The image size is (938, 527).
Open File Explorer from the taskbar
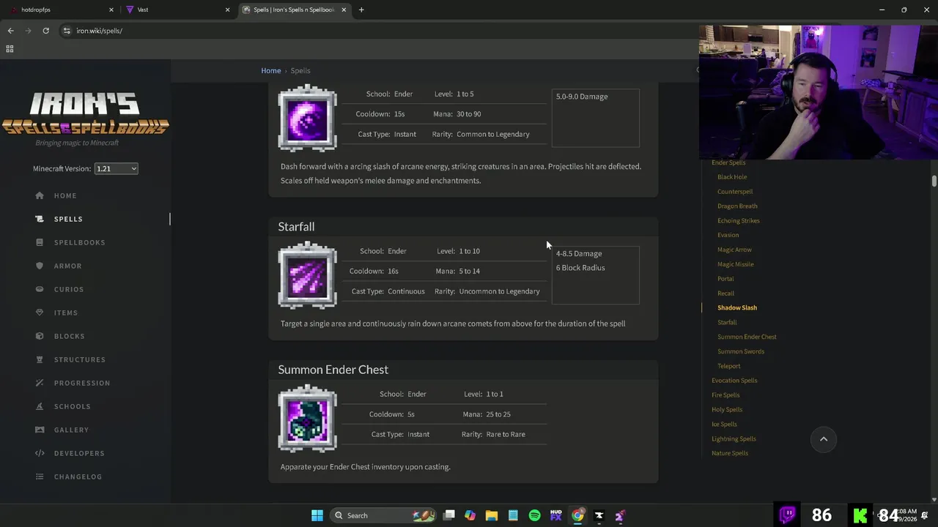click(x=492, y=515)
